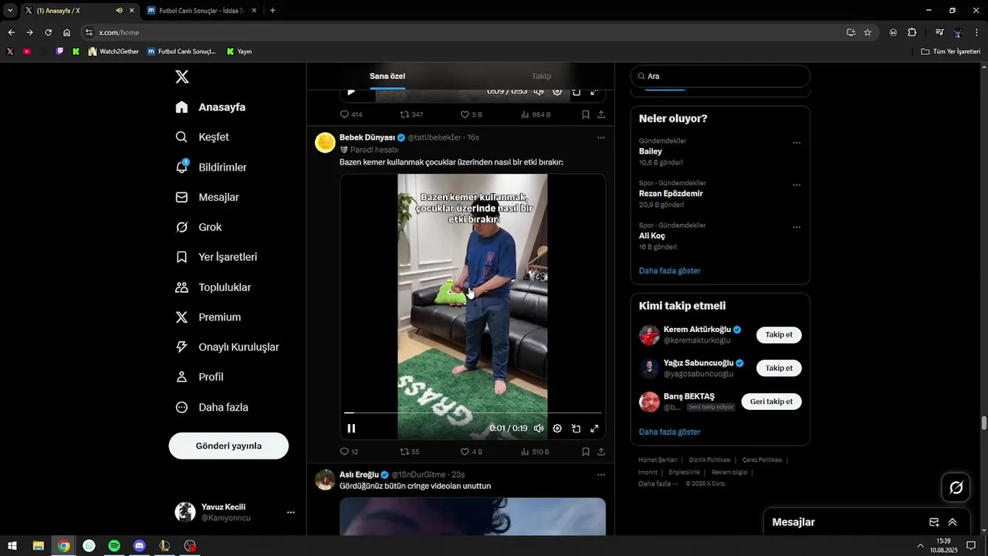
Task: Open the X logo home icon in sidebar
Action: 181,76
